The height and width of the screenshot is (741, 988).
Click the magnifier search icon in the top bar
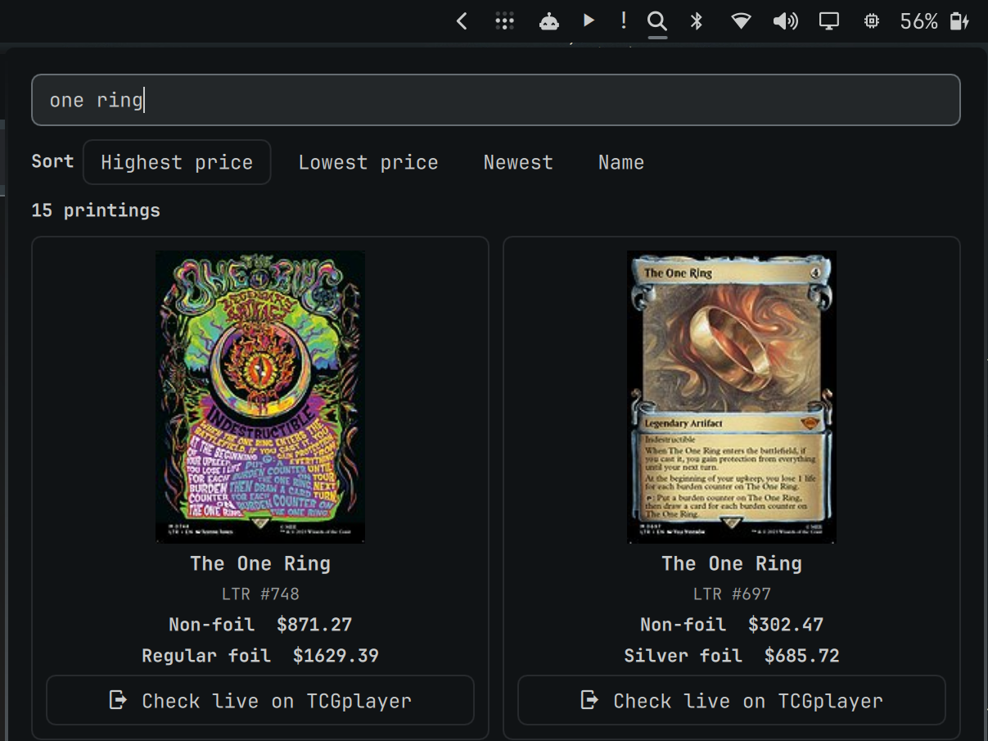(x=656, y=21)
